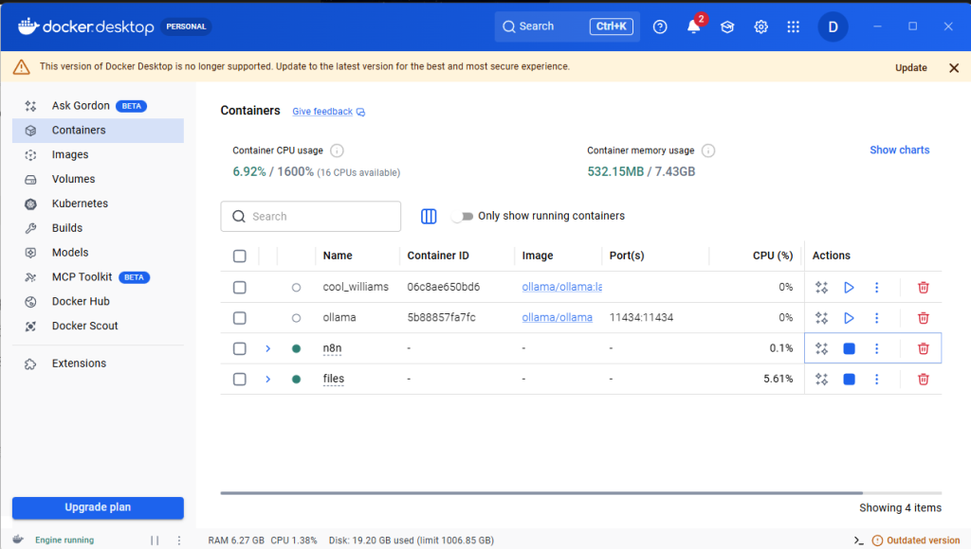This screenshot has height=549, width=971.
Task: Open the apps grid icon in header
Action: [x=794, y=27]
